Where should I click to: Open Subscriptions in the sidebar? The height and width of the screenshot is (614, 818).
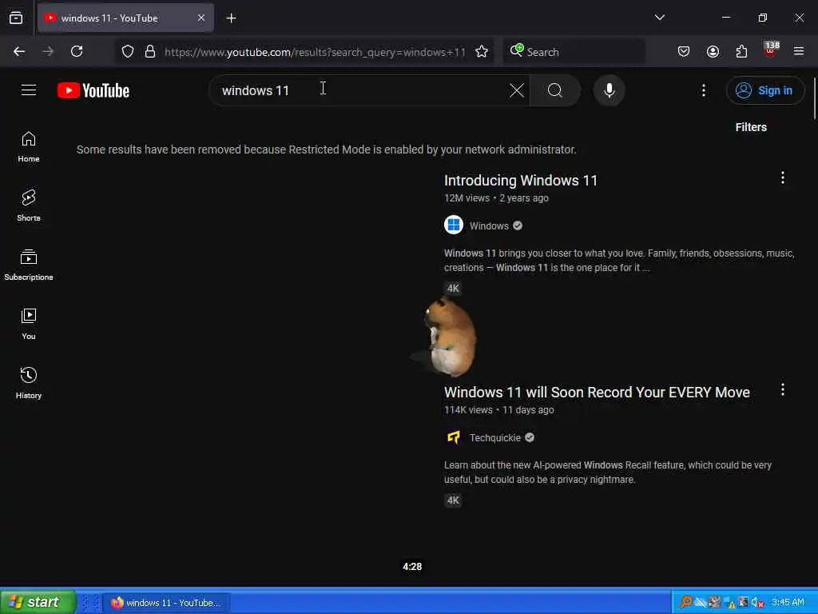(x=29, y=265)
